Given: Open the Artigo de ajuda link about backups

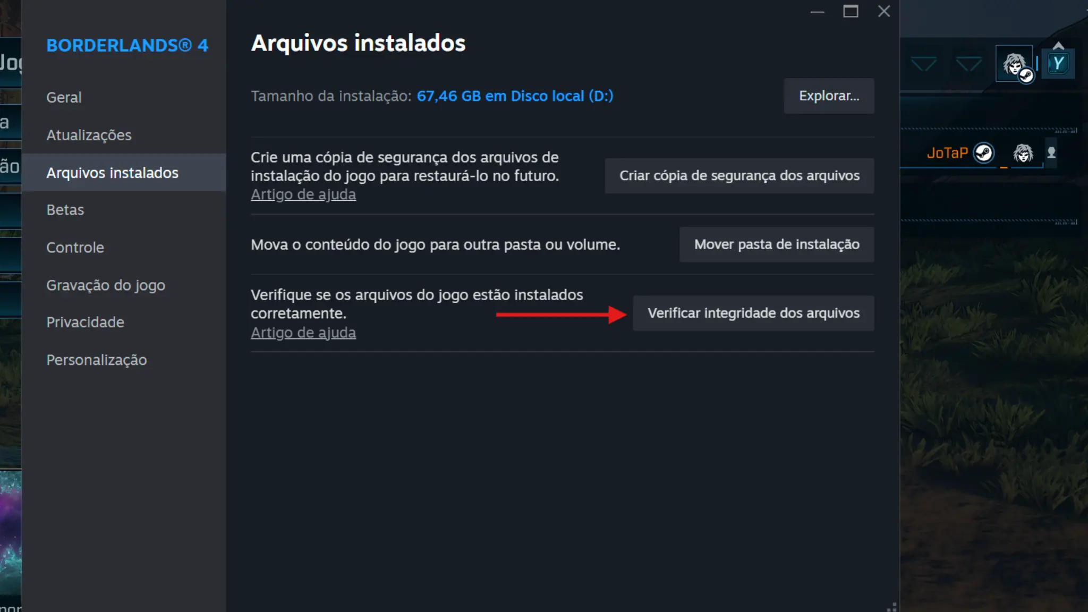Looking at the screenshot, I should (303, 194).
